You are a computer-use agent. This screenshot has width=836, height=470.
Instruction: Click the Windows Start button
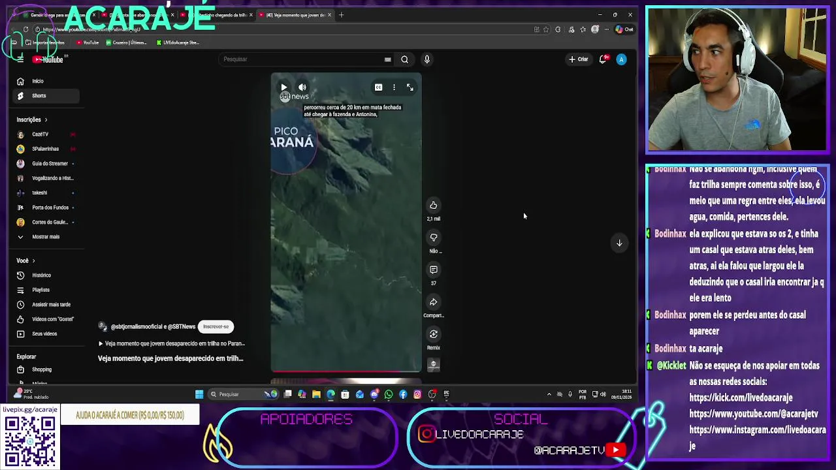coord(199,394)
